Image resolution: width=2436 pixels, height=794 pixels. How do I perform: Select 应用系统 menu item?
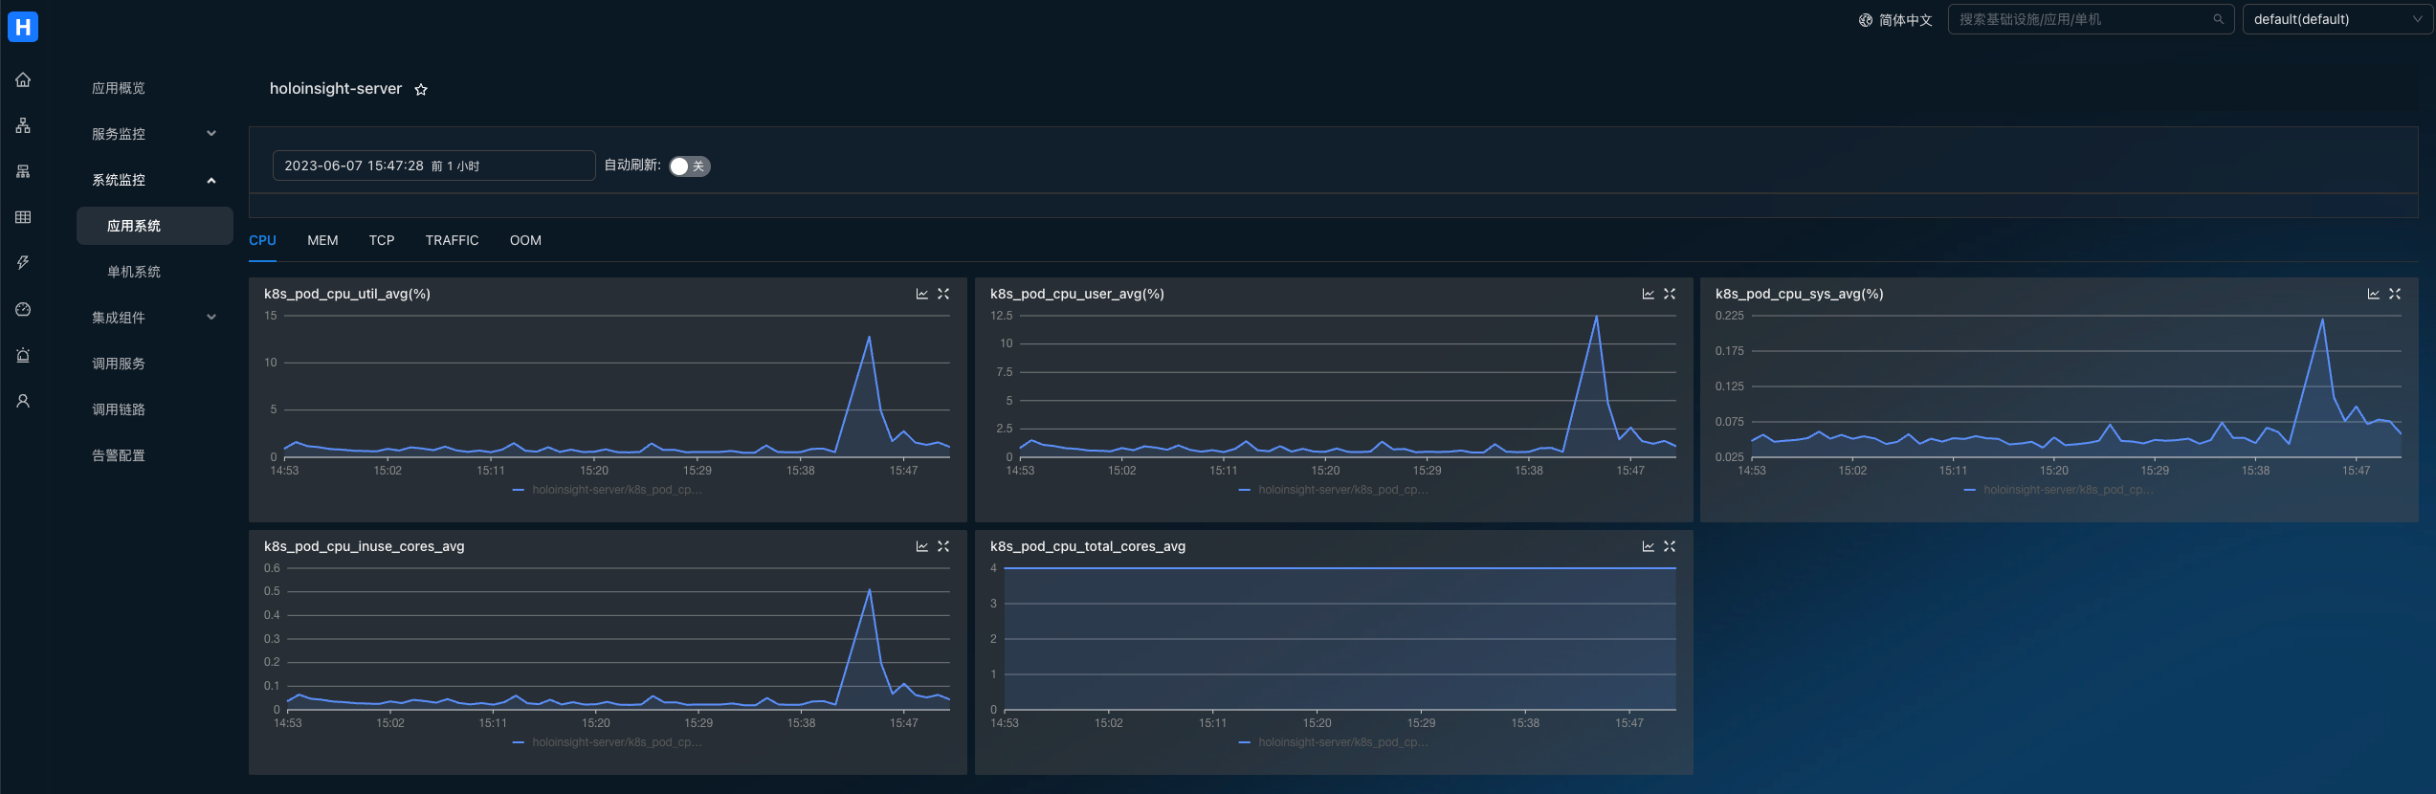click(155, 226)
